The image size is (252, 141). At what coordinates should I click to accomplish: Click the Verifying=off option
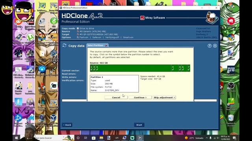pos(112,38)
